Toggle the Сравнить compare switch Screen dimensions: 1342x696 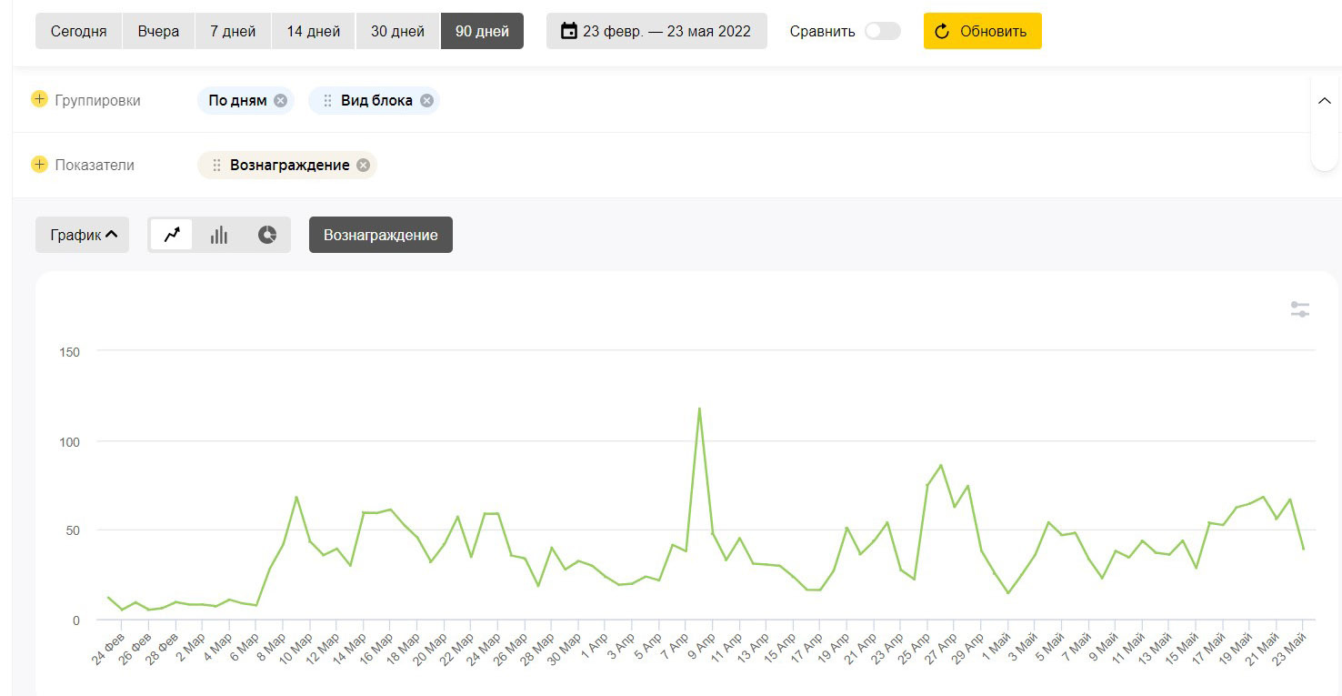[x=882, y=31]
